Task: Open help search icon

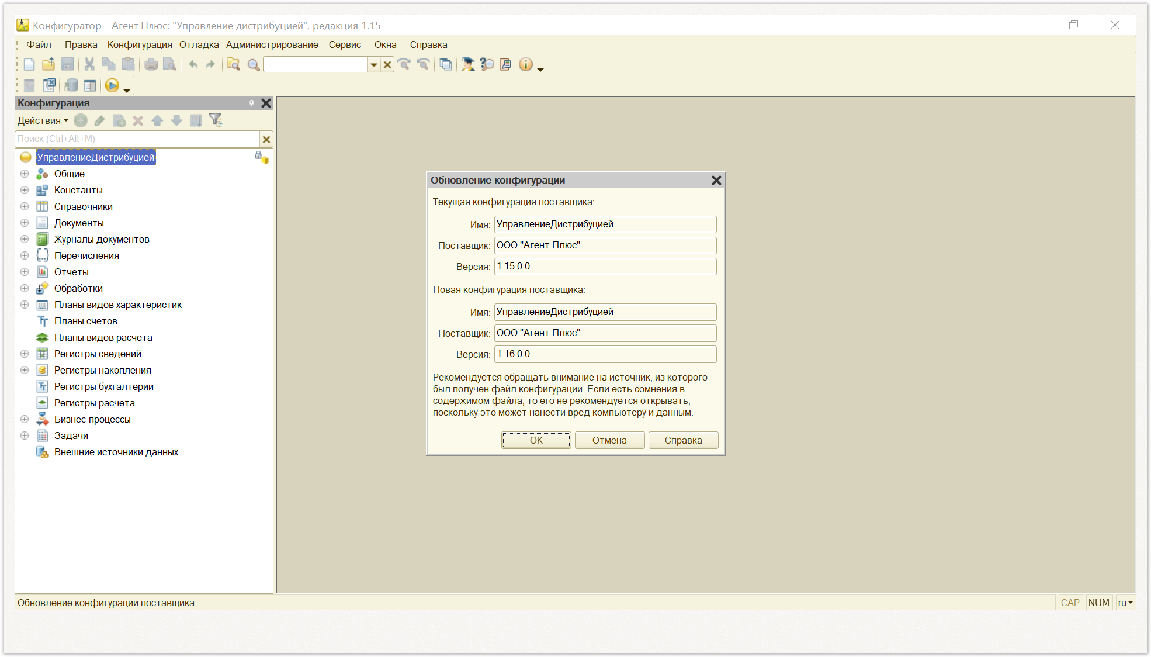Action: click(487, 65)
